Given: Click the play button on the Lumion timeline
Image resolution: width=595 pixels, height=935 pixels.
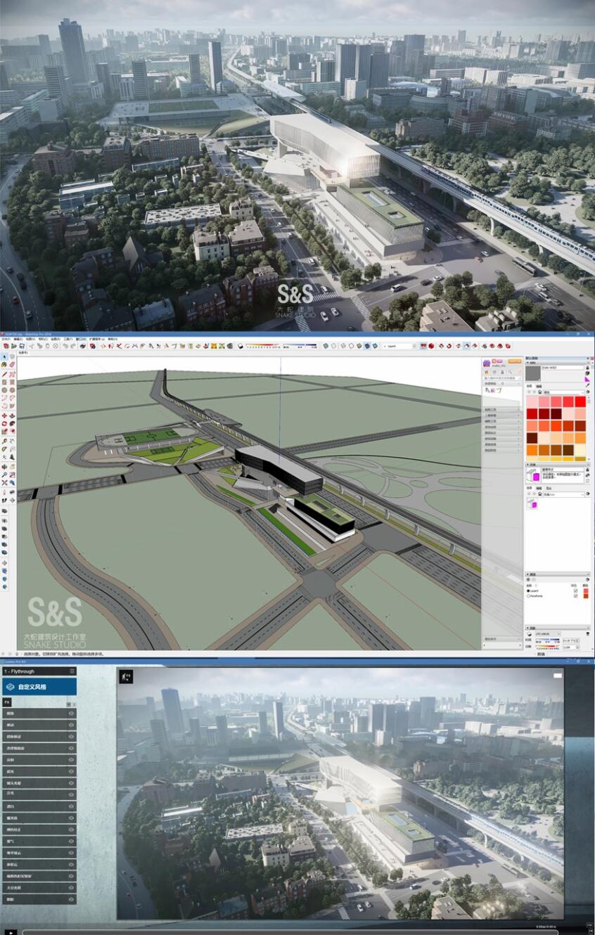Looking at the screenshot, I should (x=11, y=932).
